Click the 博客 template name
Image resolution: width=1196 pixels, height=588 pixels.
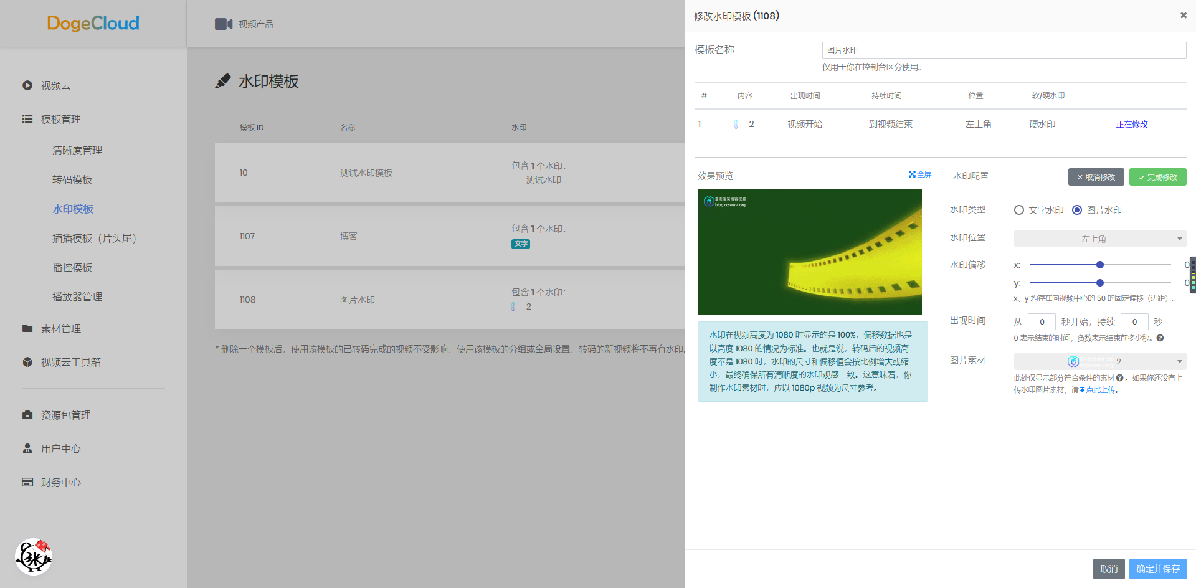tap(349, 236)
